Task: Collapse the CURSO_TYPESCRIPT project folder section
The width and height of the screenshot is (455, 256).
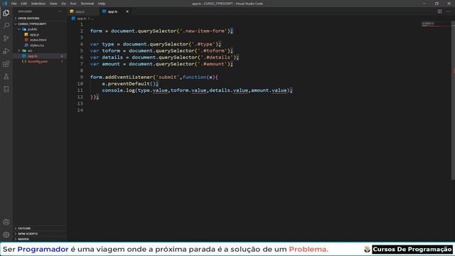Action: click(32, 23)
